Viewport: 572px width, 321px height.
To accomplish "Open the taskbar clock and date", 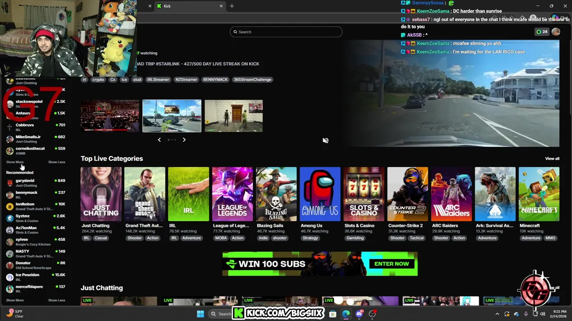I will tap(559, 314).
